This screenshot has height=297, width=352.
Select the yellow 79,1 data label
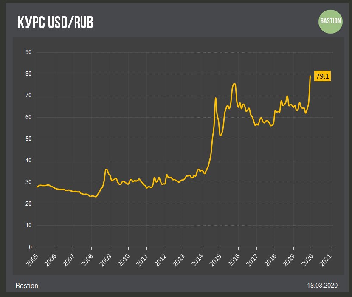coord(322,76)
